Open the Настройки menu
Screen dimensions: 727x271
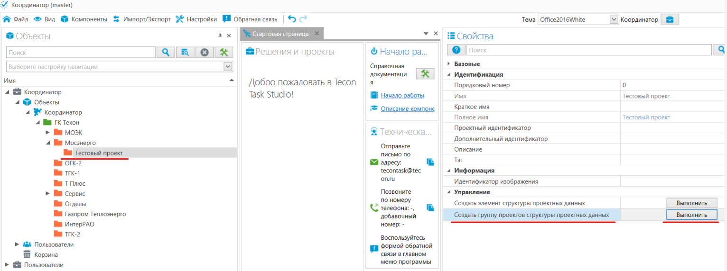[196, 19]
